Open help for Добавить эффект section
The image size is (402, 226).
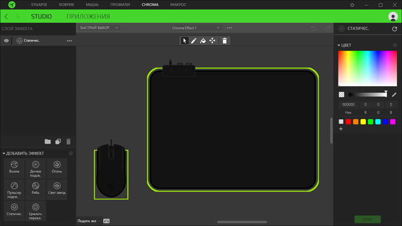pos(71,154)
